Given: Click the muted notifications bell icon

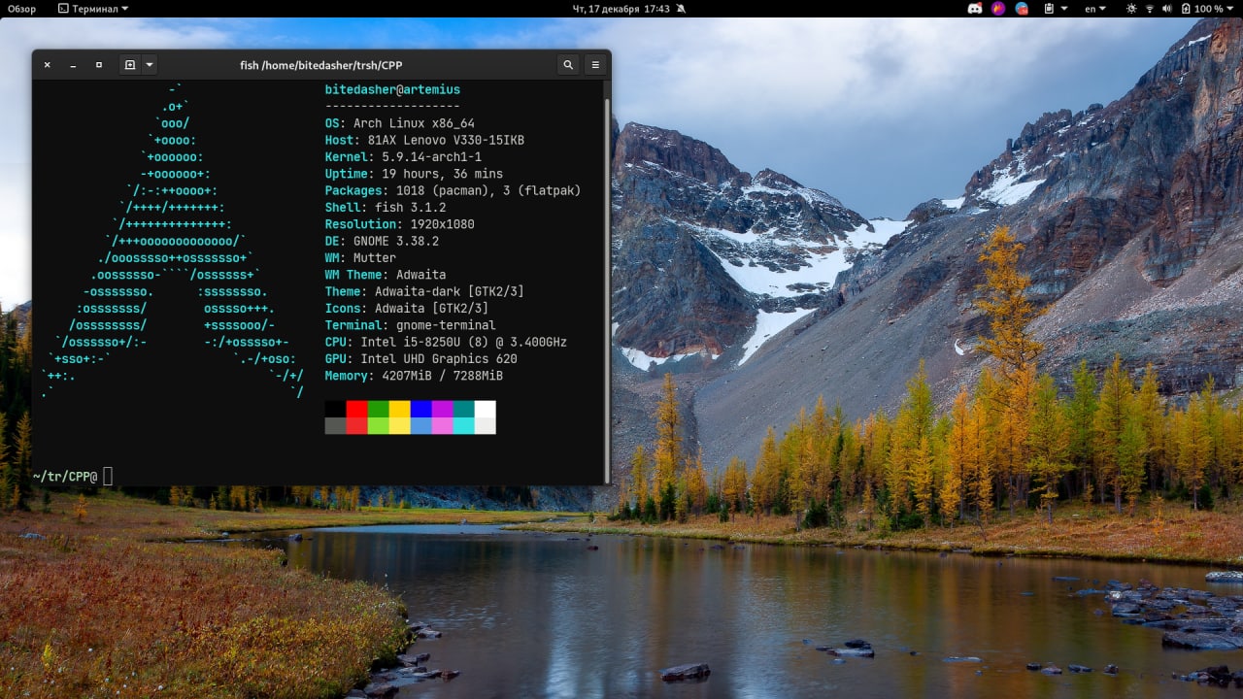Looking at the screenshot, I should [681, 9].
